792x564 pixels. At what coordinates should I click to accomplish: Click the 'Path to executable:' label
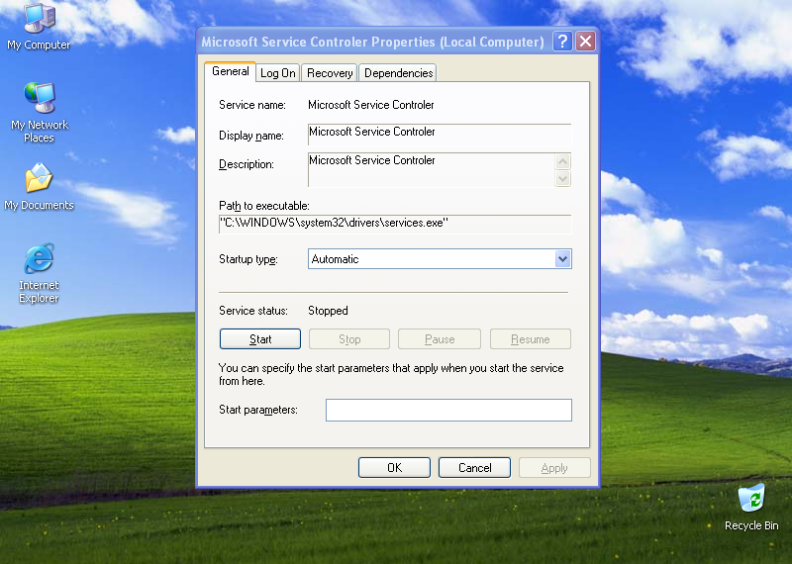264,206
